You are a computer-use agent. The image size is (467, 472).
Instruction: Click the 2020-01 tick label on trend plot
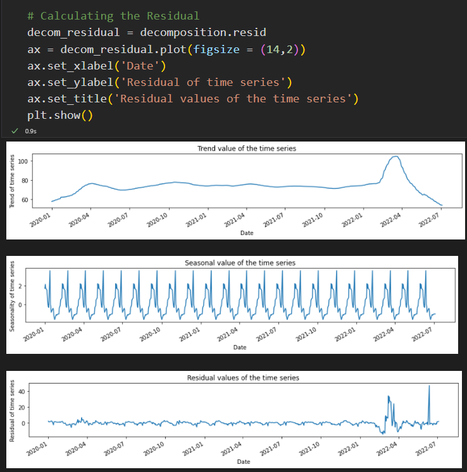(x=40, y=221)
